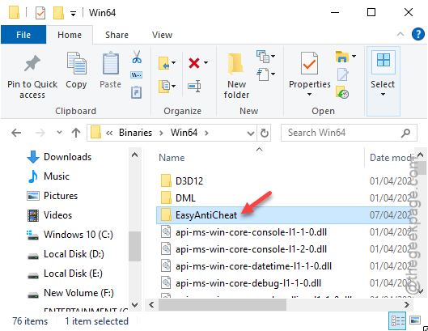Sort by Date modified column header
Image resolution: width=428 pixels, height=331 pixels.
[x=392, y=158]
